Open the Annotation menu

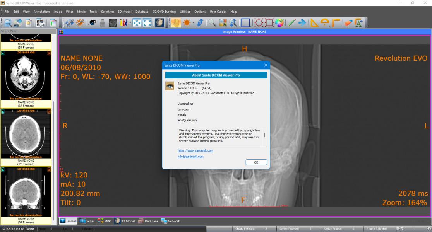point(41,12)
